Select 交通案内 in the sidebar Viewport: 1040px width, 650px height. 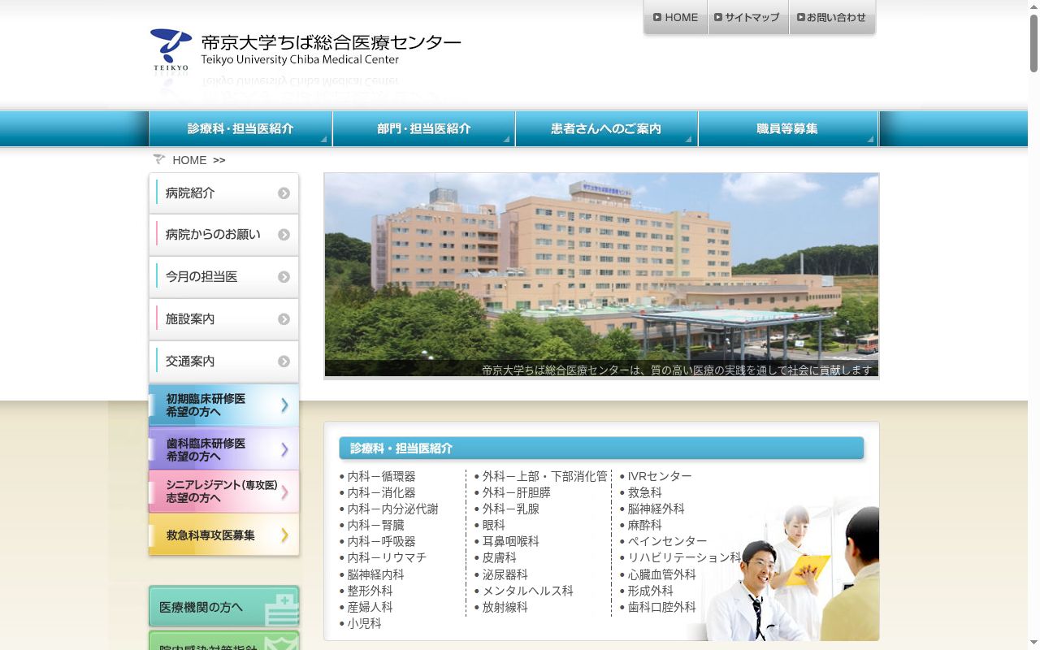click(223, 362)
